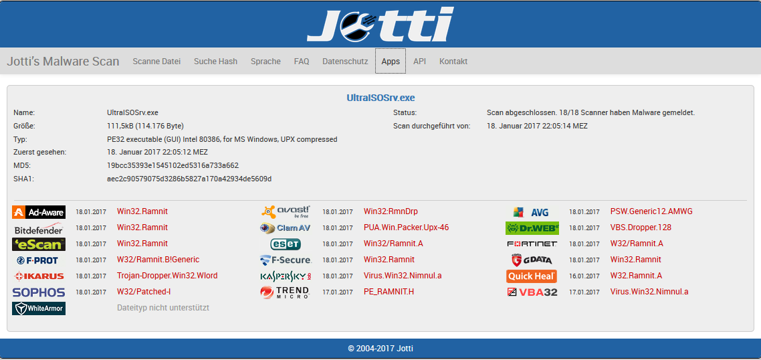The height and width of the screenshot is (360, 761).
Task: Open the Sprache menu item
Action: tap(265, 61)
